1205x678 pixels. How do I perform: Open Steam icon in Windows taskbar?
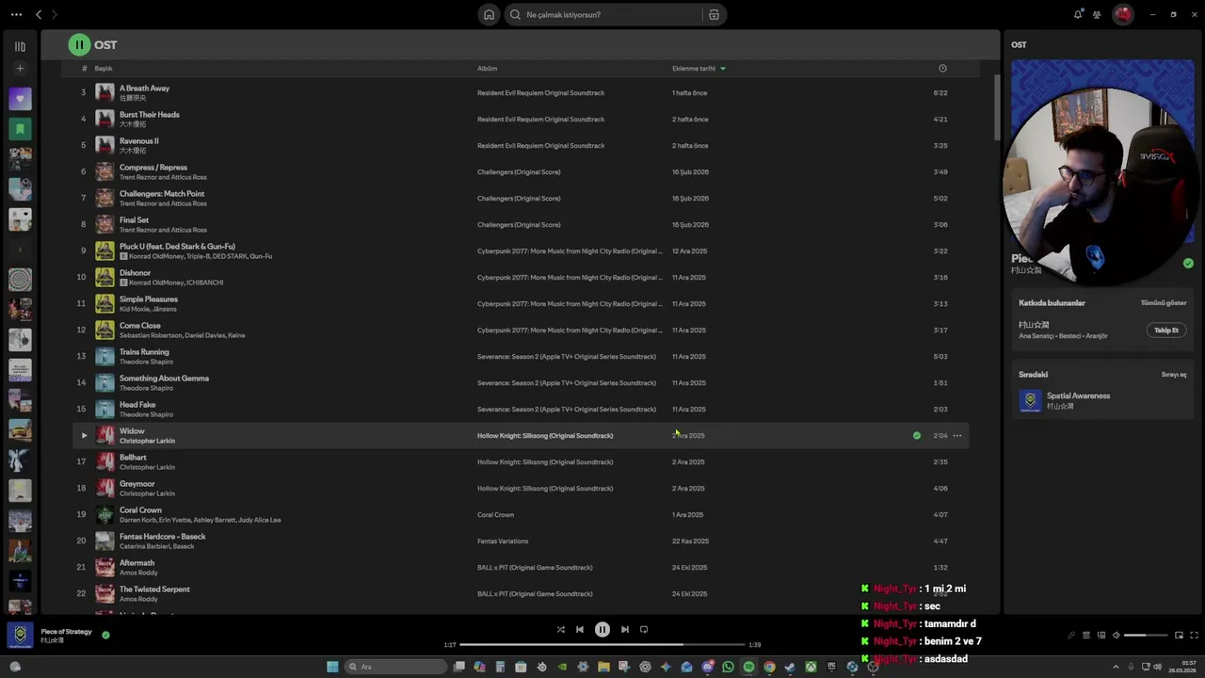[790, 667]
